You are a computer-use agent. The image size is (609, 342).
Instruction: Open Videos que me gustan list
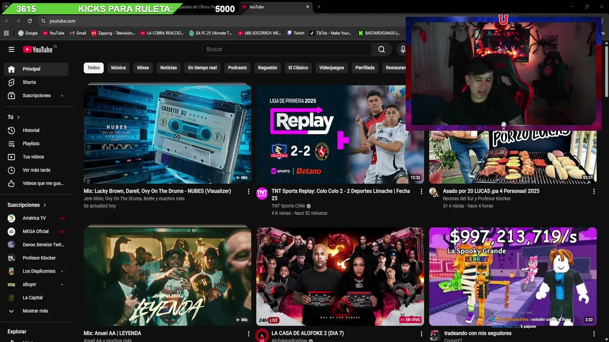[x=36, y=183]
